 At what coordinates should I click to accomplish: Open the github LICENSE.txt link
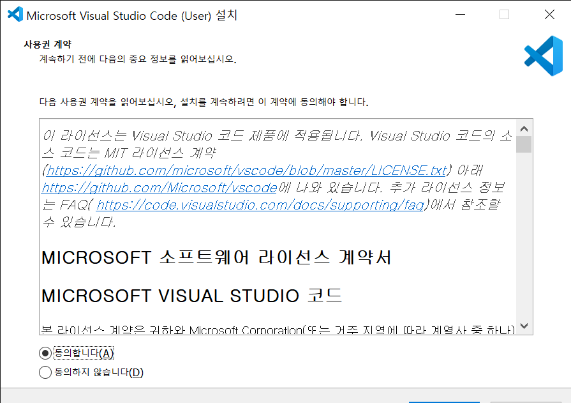pos(246,171)
